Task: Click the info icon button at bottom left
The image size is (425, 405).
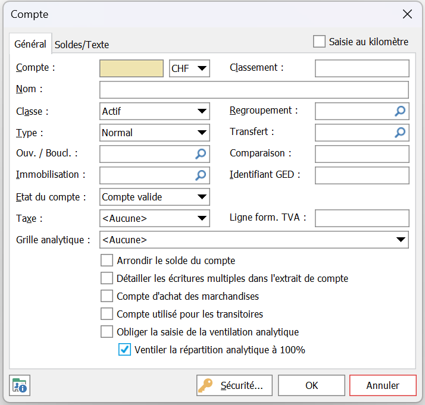Action: (x=20, y=385)
